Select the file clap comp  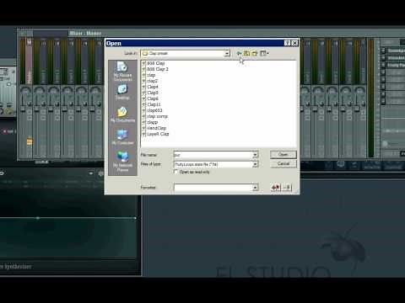[155, 116]
